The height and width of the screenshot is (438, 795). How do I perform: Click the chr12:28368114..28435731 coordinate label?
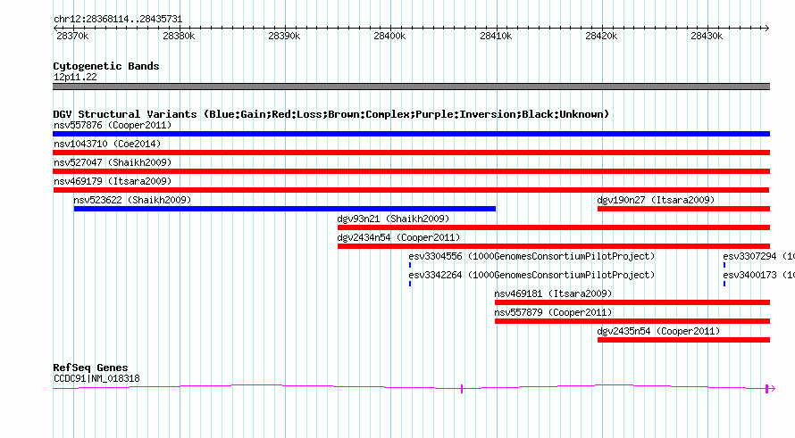click(x=118, y=19)
